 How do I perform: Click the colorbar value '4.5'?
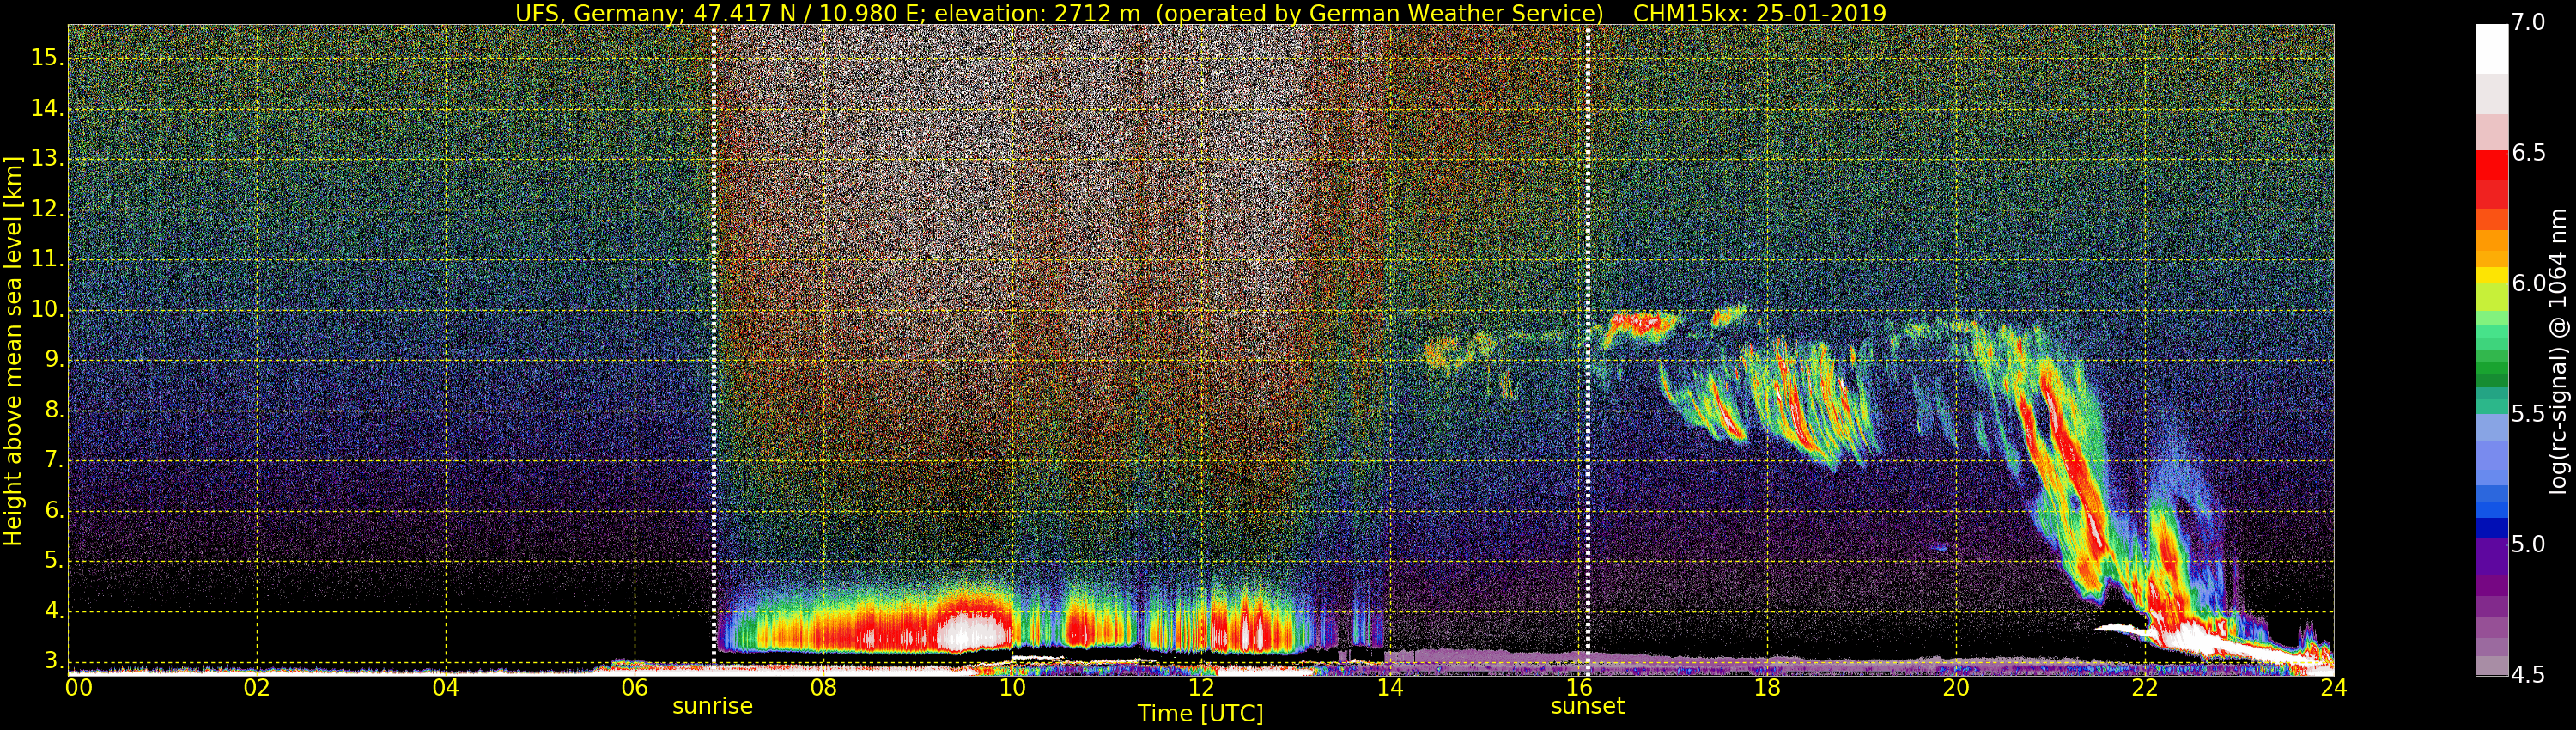tap(2528, 675)
